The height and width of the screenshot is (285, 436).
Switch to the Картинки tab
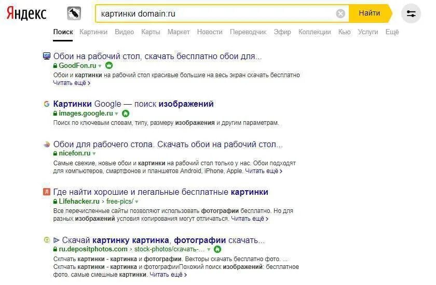click(x=93, y=32)
